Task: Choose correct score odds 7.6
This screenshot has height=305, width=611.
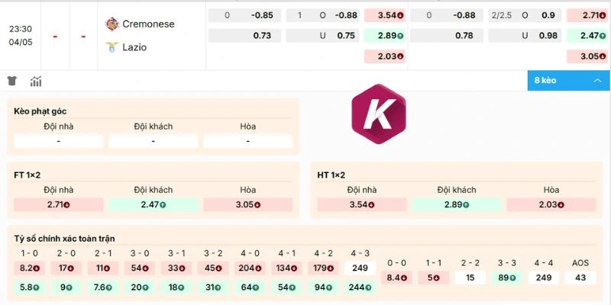Action: [103, 287]
